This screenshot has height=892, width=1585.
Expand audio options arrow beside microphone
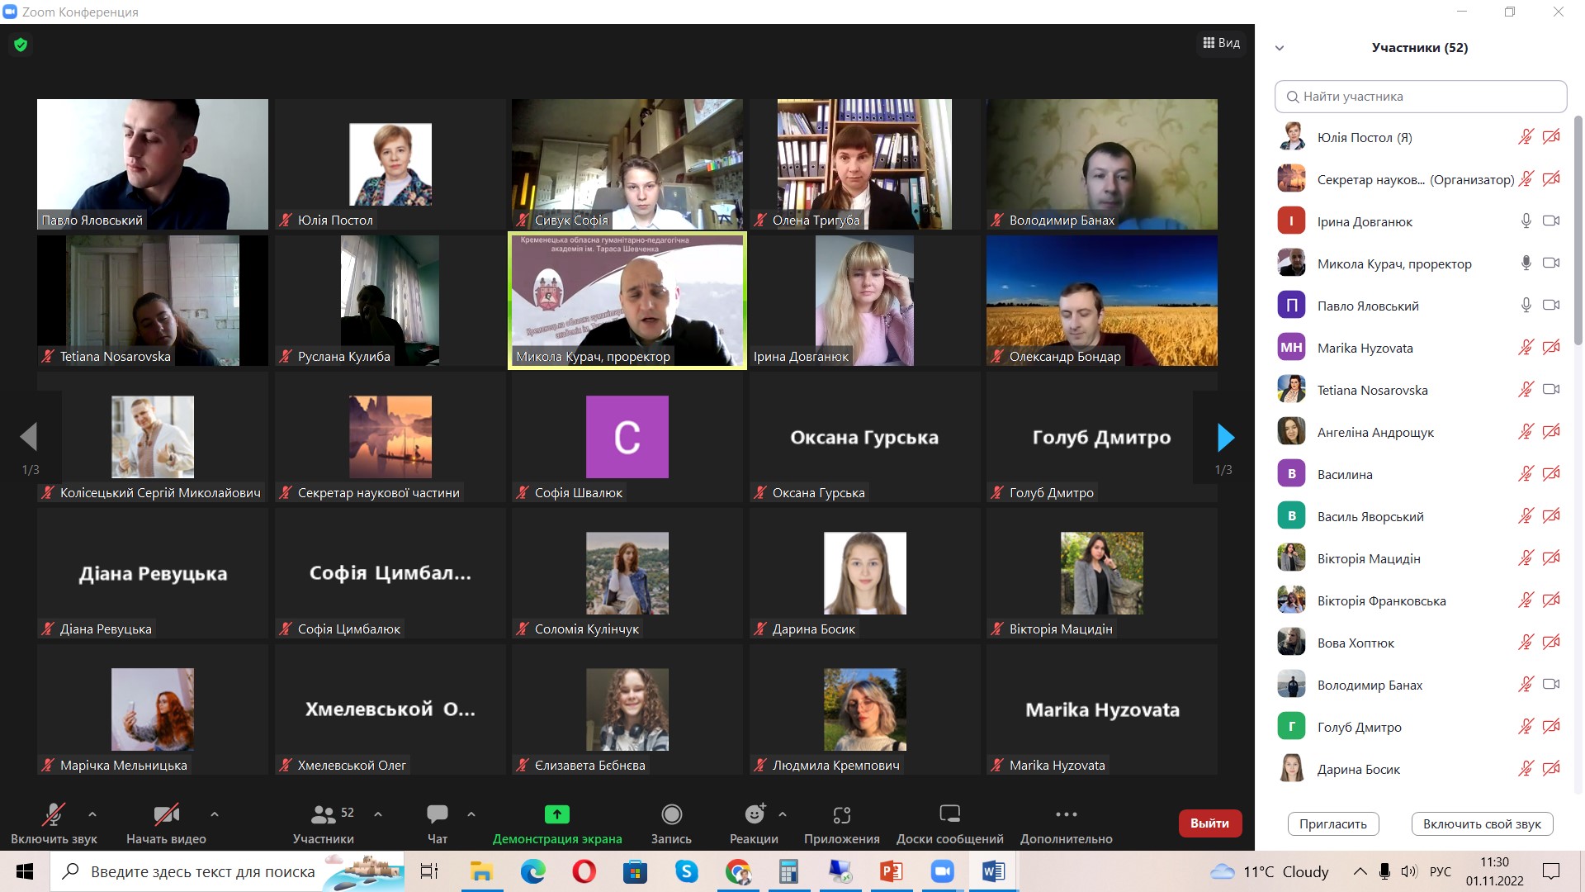92,814
